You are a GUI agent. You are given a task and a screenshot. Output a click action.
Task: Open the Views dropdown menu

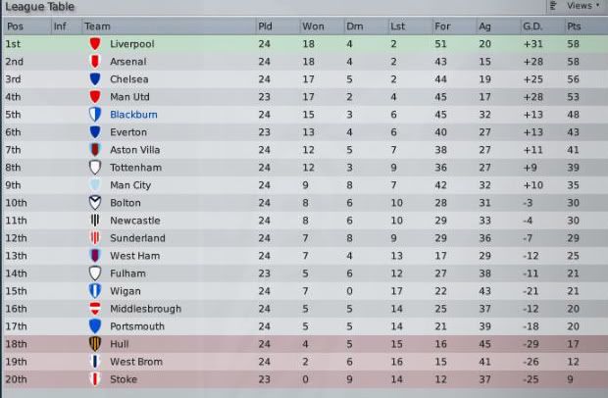pyautogui.click(x=579, y=6)
